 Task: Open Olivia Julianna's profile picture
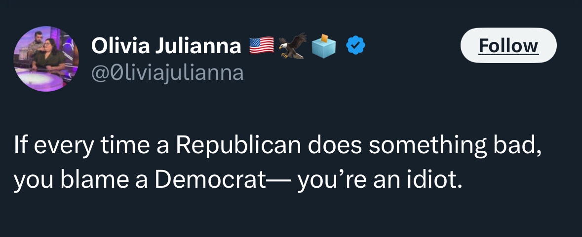(46, 59)
